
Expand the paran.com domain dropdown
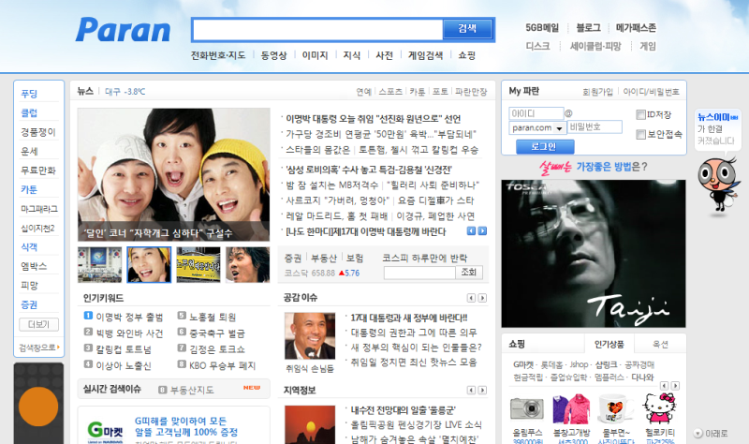[559, 128]
